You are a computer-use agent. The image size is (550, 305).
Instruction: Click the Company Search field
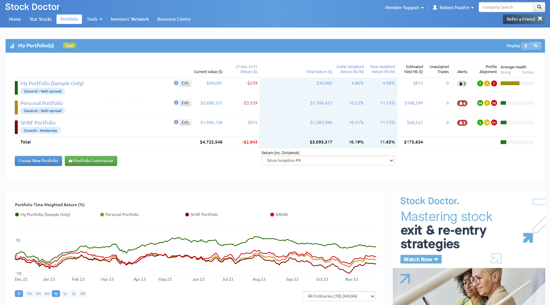tap(506, 7)
